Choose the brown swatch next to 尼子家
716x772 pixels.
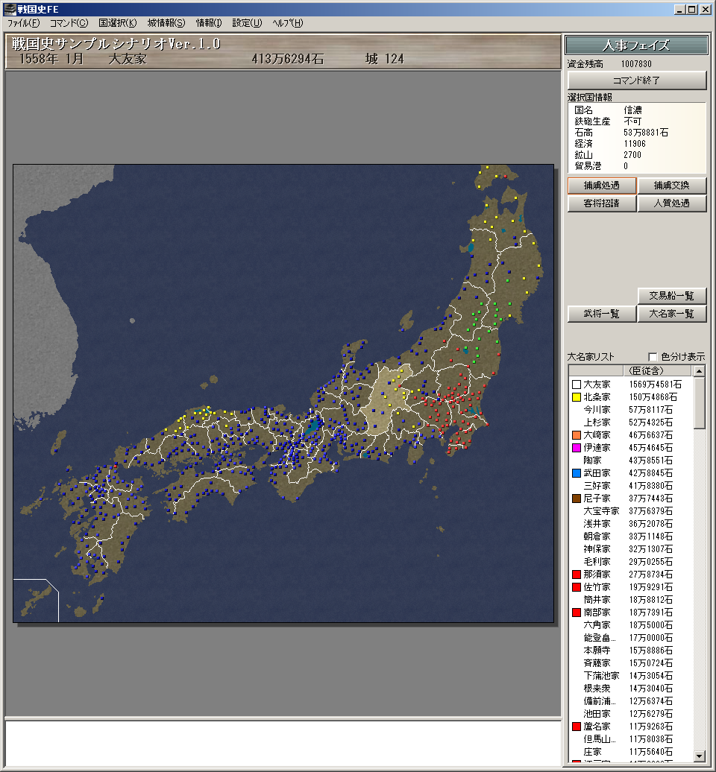(x=576, y=499)
